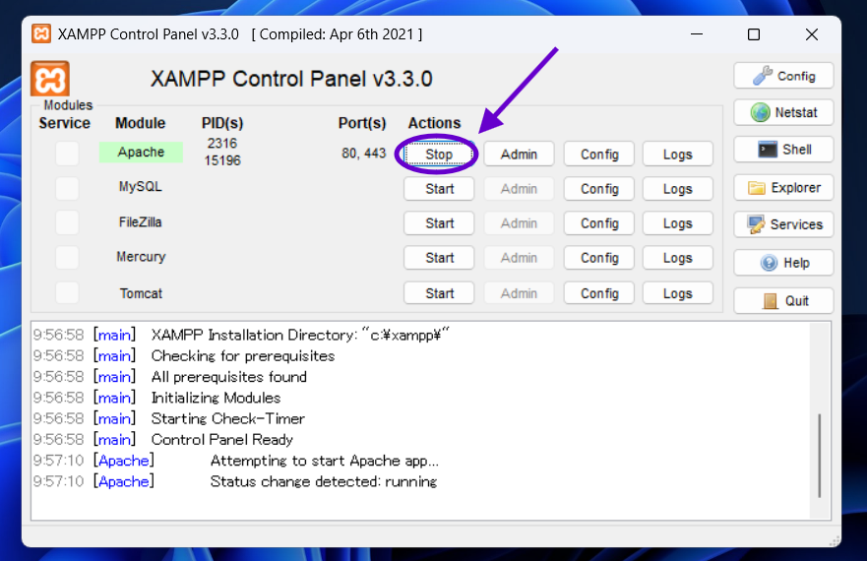Image resolution: width=867 pixels, height=561 pixels.
Task: Toggle the Tomcat service checkbox
Action: click(67, 293)
